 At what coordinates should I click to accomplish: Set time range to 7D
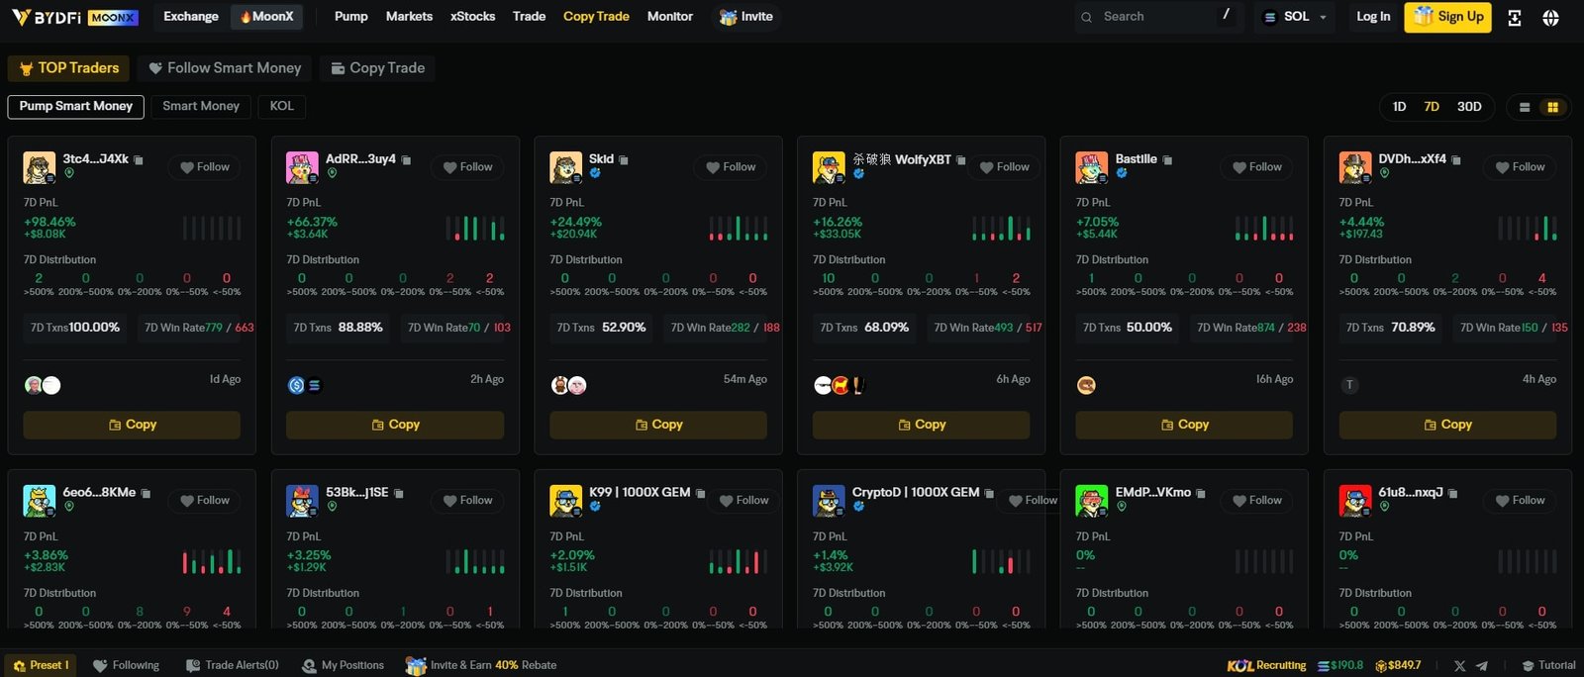tap(1432, 107)
